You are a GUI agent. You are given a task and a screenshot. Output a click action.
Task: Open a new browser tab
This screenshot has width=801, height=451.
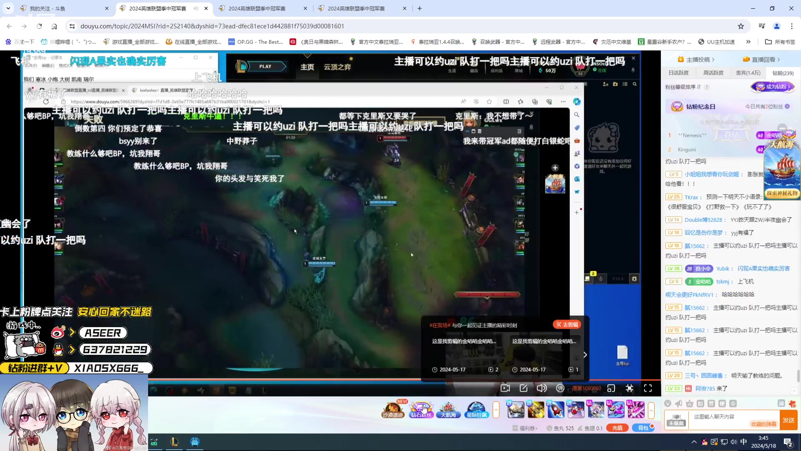[x=420, y=8]
